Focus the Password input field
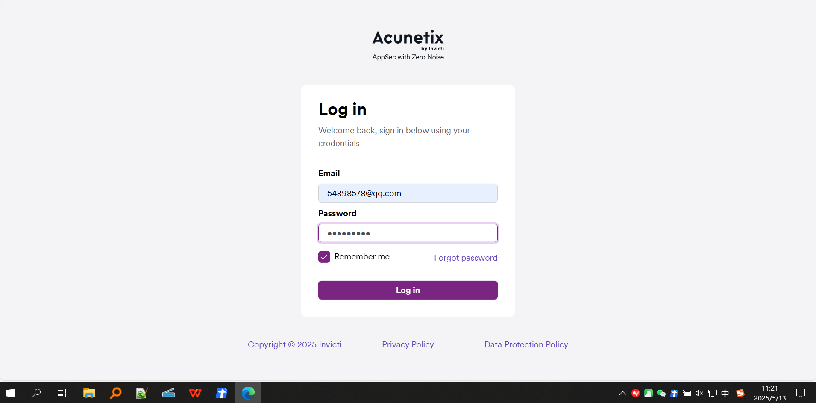This screenshot has height=403, width=816. [x=408, y=233]
